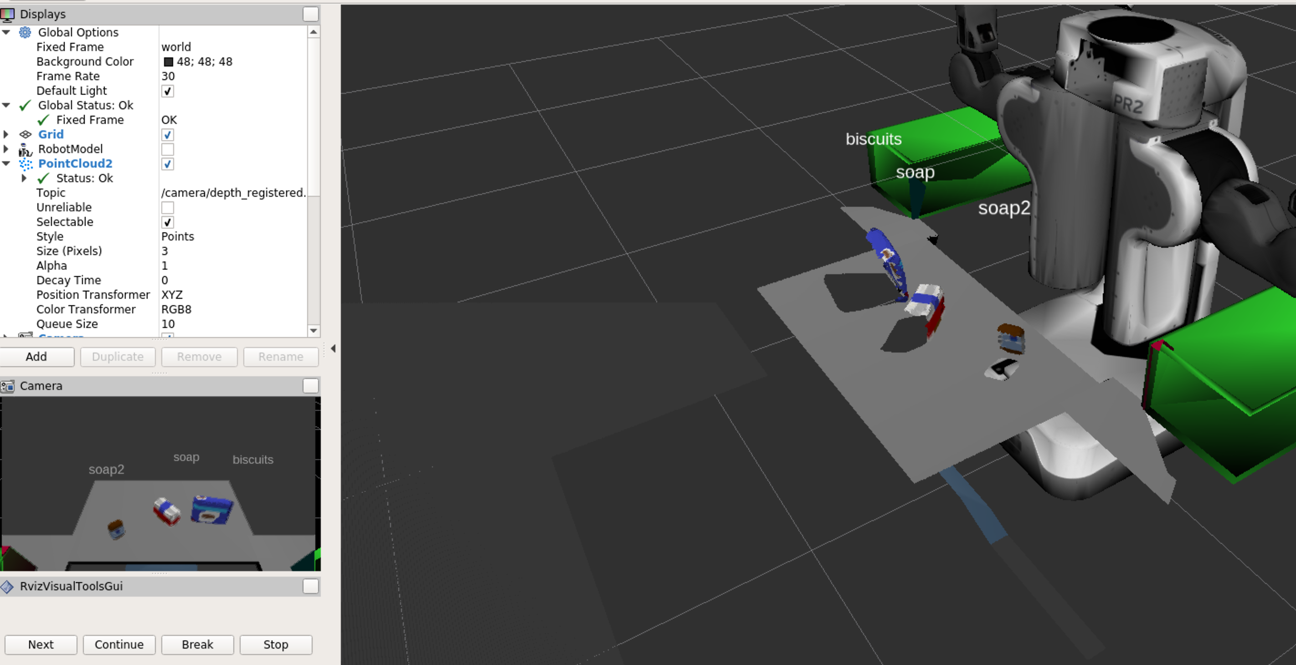
Task: Toggle the Unreliable checkbox
Action: (168, 208)
